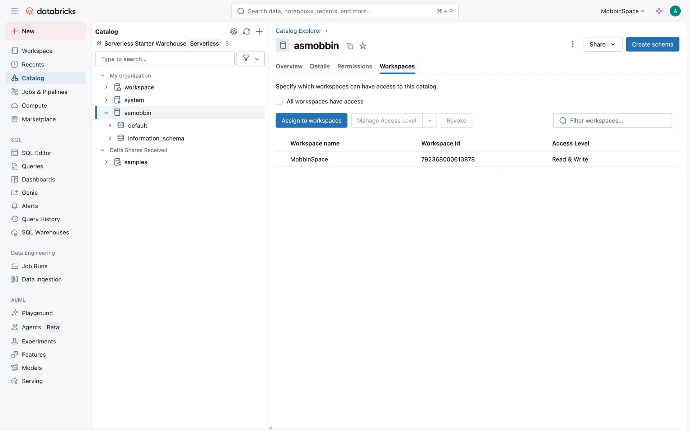689x431 pixels.
Task: Click the Create schema button
Action: 652,44
